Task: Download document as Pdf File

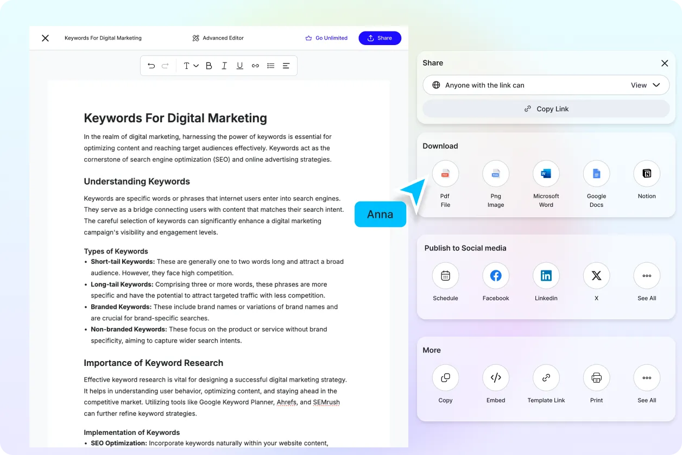Action: pos(445,174)
